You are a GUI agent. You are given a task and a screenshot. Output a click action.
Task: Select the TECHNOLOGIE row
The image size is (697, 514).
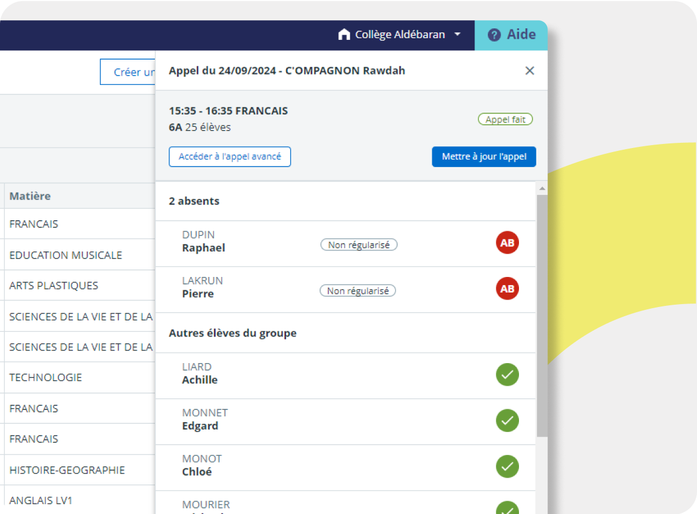[77, 378]
